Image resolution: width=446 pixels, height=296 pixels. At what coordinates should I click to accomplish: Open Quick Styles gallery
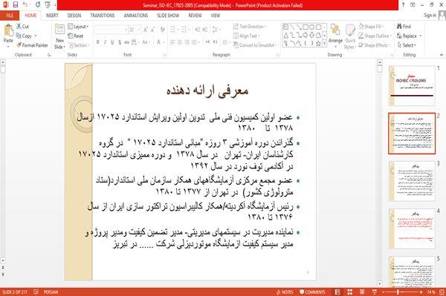click(350, 37)
